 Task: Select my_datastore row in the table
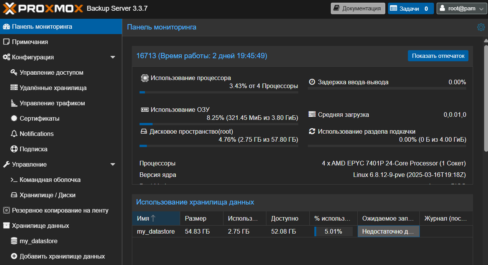point(302,232)
